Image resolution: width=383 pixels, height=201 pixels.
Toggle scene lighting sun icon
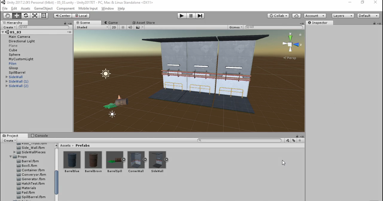tap(123, 27)
